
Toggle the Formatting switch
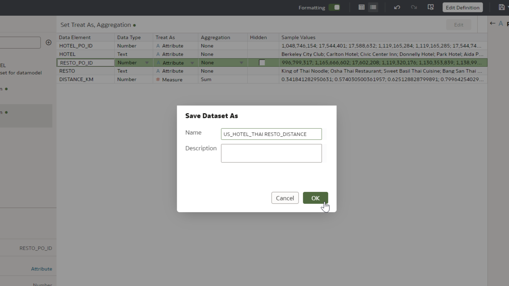pos(334,7)
